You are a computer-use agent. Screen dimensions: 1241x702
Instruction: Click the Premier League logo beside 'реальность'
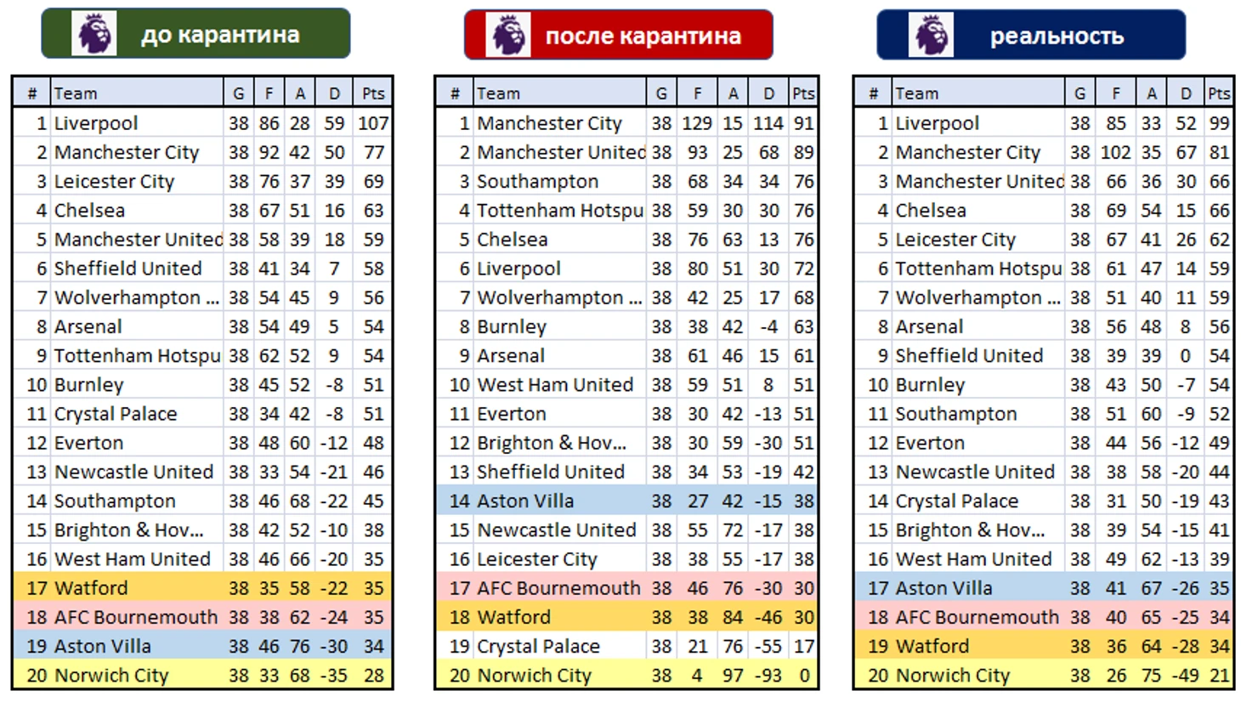point(931,35)
